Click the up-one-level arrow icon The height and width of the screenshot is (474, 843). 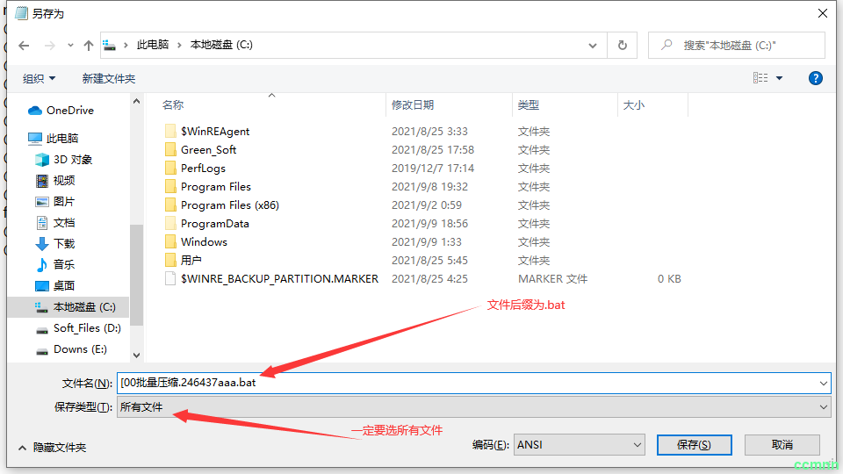pyautogui.click(x=88, y=45)
